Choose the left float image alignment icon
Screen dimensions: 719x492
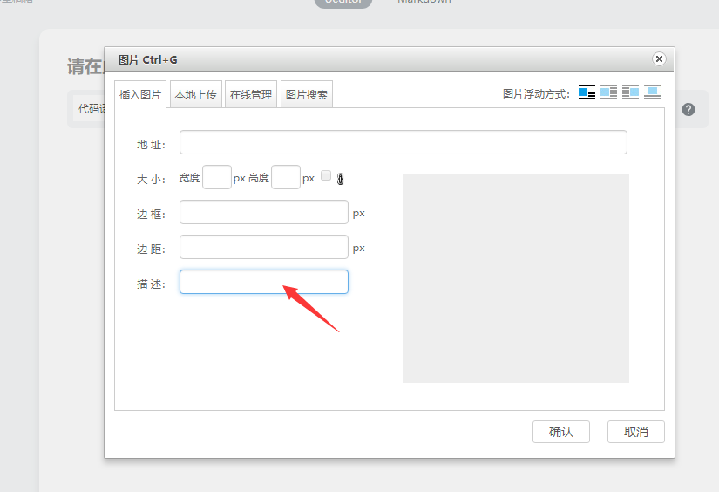[x=608, y=92]
